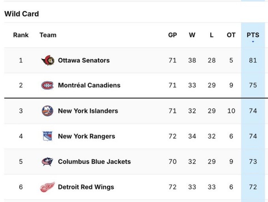268x202 pixels.
Task: Click the New York Islanders logo
Action: point(47,111)
